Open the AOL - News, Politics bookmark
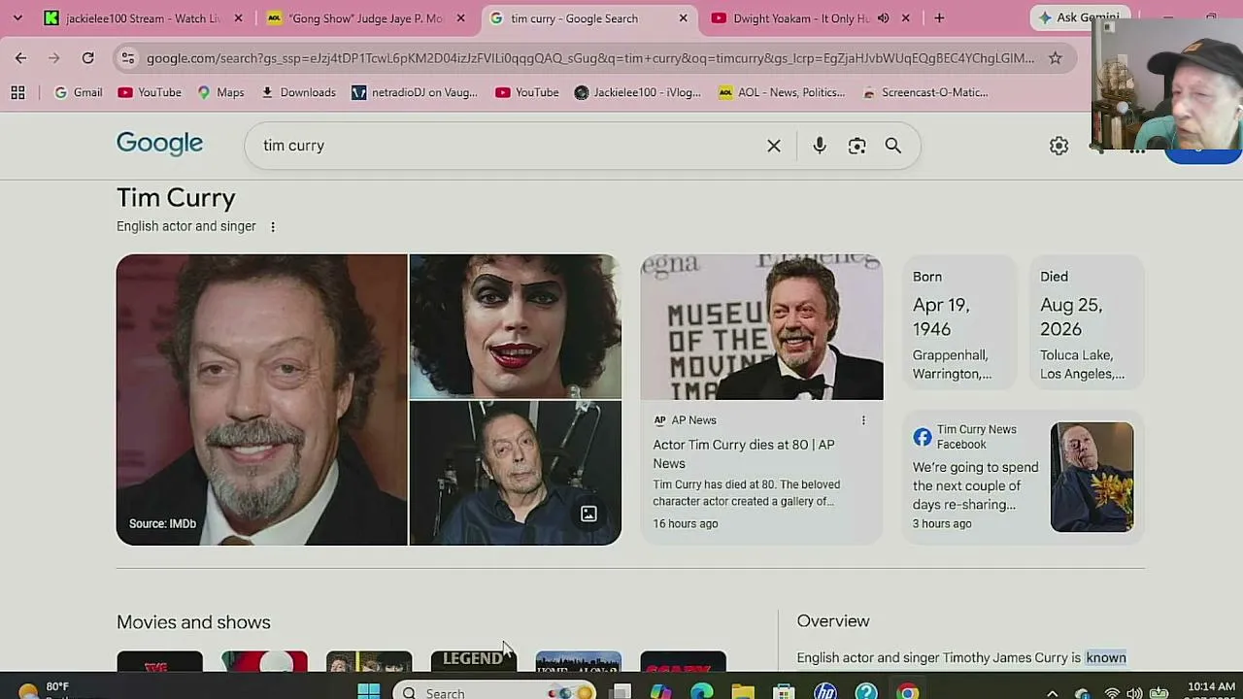Viewport: 1243px width, 699px height. (x=783, y=92)
